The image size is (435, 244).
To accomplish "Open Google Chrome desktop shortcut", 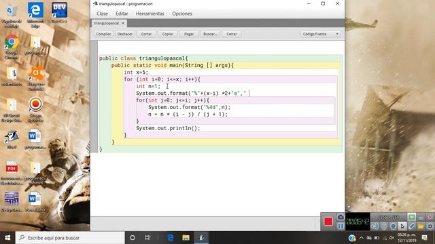I will tap(12, 47).
